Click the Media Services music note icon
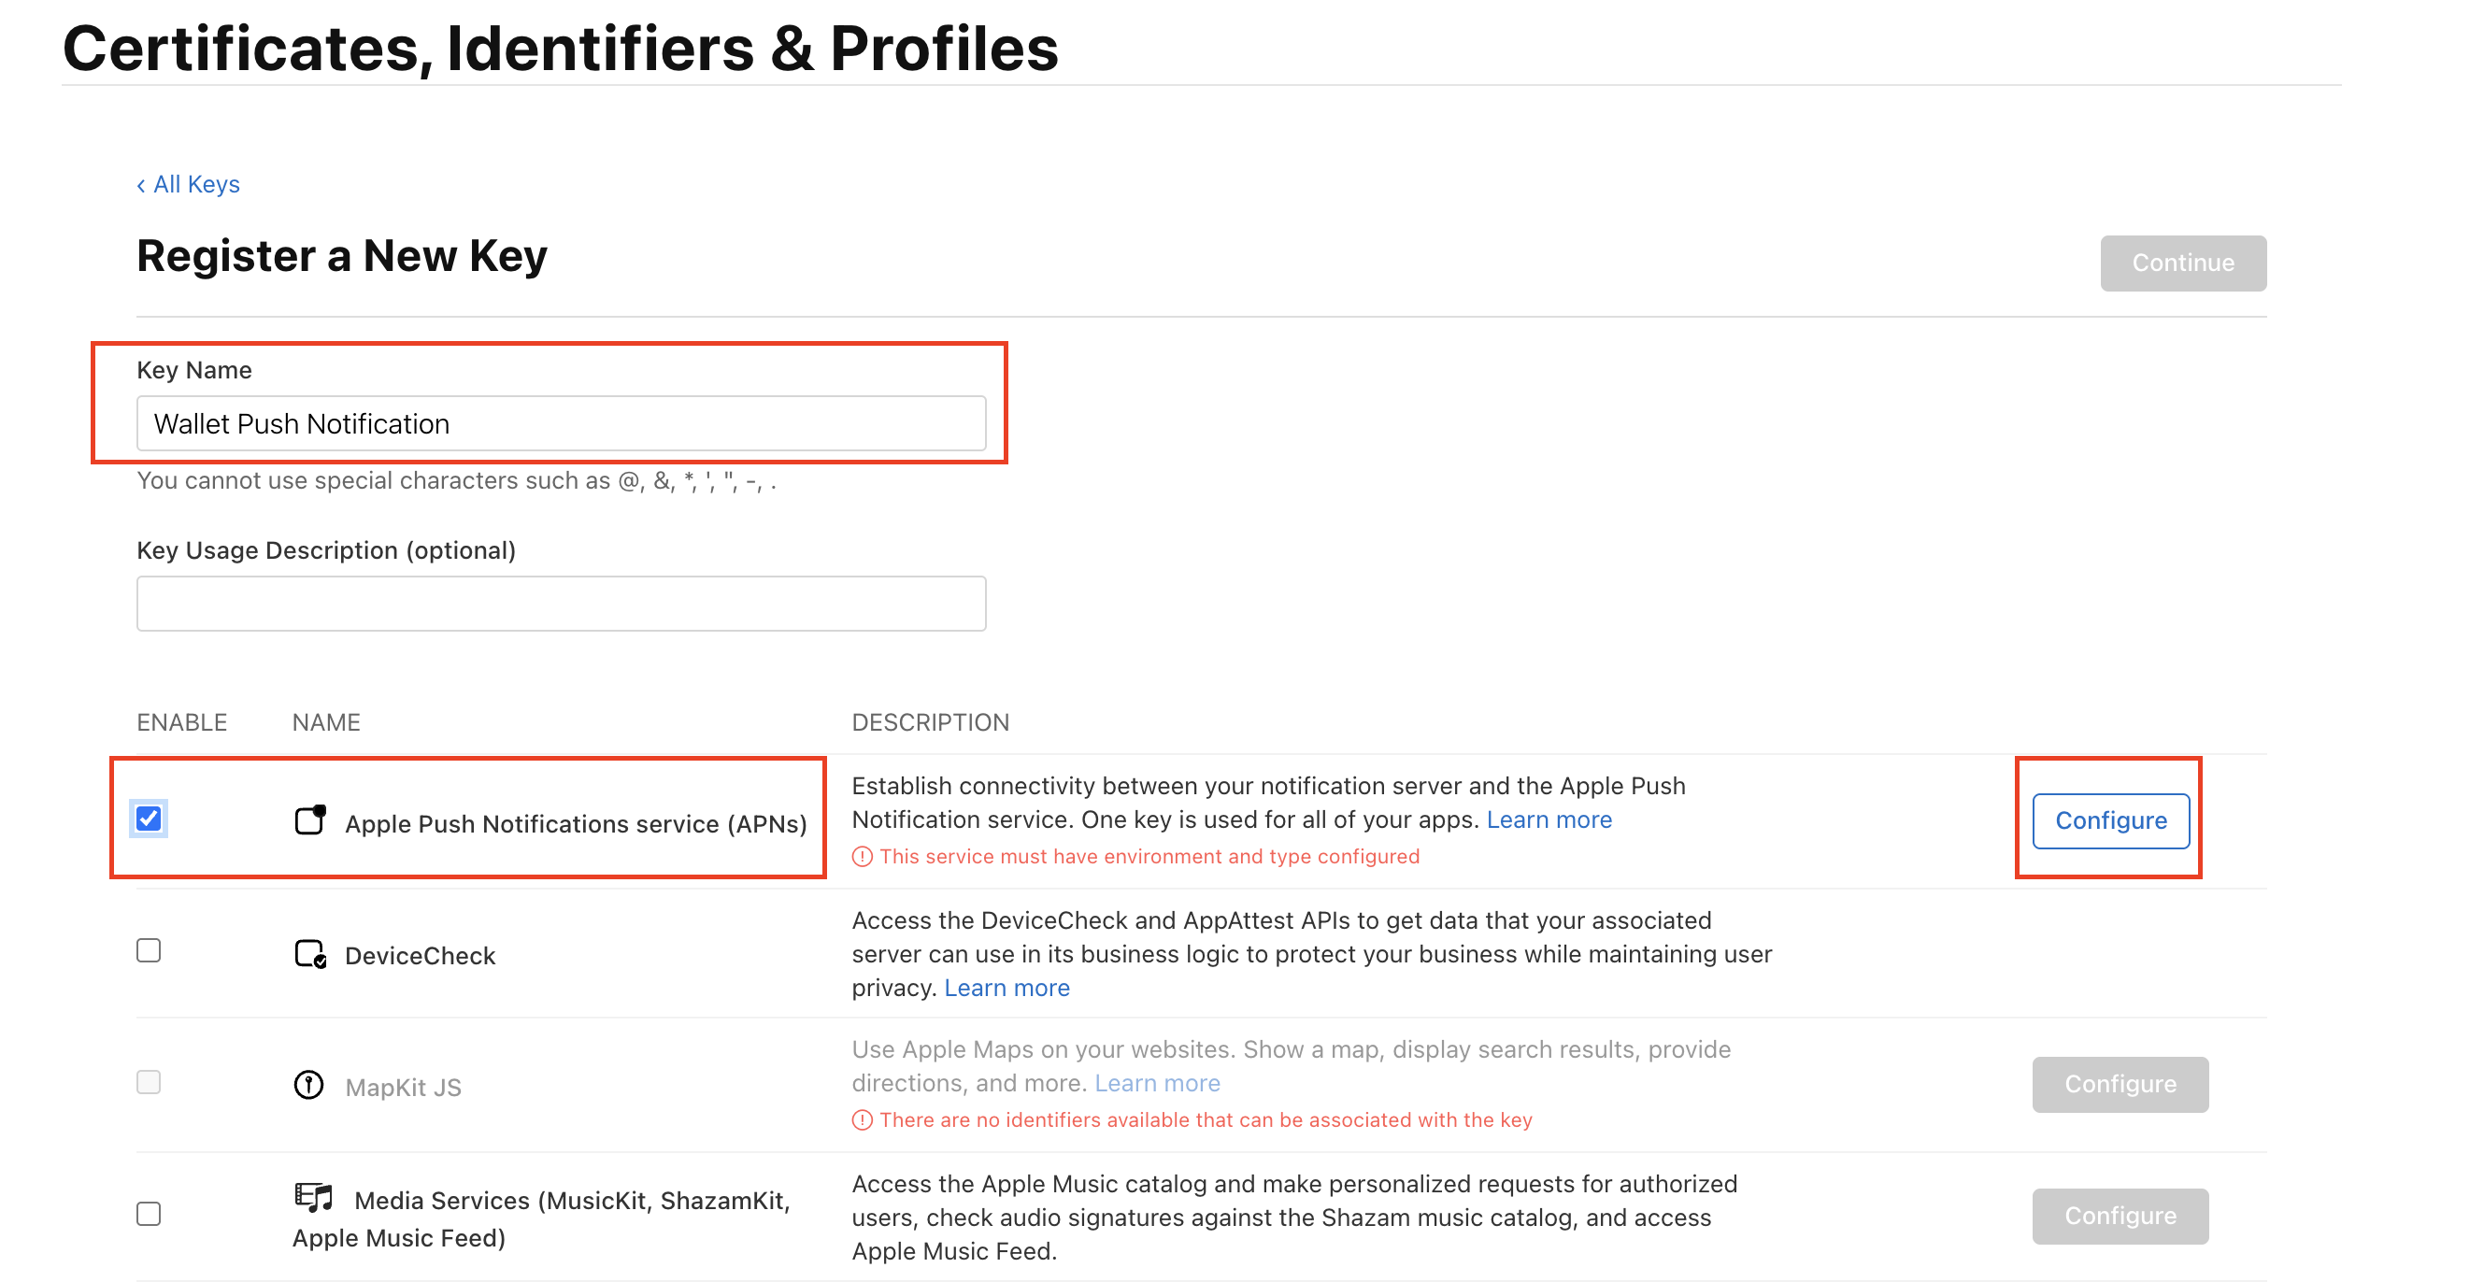Screen dimensions: 2484x1282 click(315, 1197)
